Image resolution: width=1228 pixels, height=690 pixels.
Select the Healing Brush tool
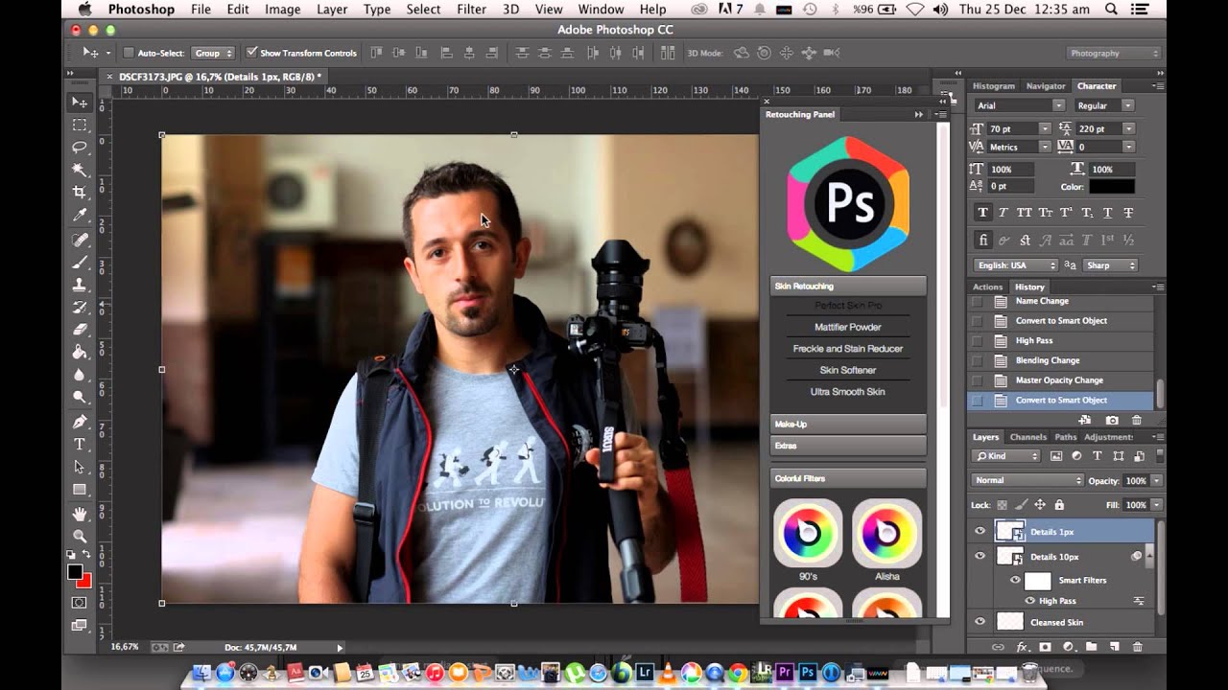pos(80,240)
